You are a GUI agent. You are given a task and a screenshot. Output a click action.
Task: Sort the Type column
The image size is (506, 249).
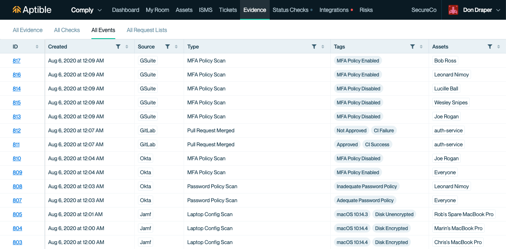(x=323, y=47)
